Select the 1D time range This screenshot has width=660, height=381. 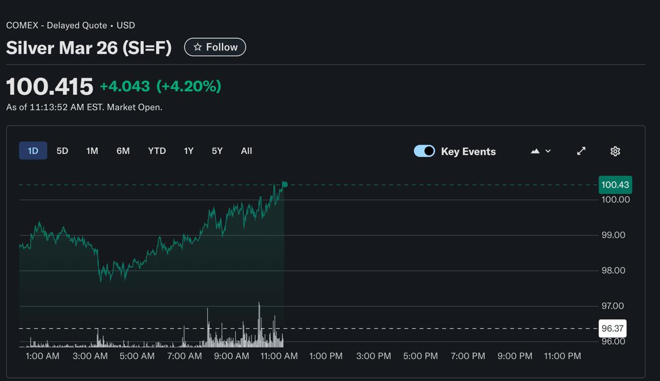(33, 151)
